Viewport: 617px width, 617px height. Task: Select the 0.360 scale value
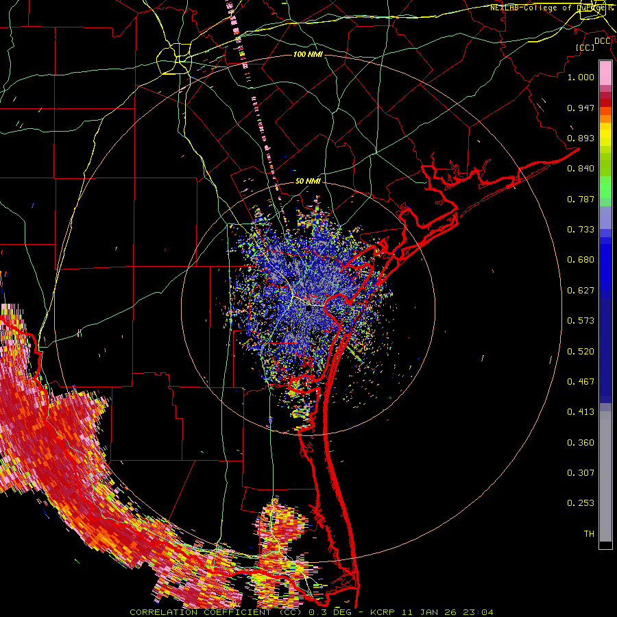point(581,443)
